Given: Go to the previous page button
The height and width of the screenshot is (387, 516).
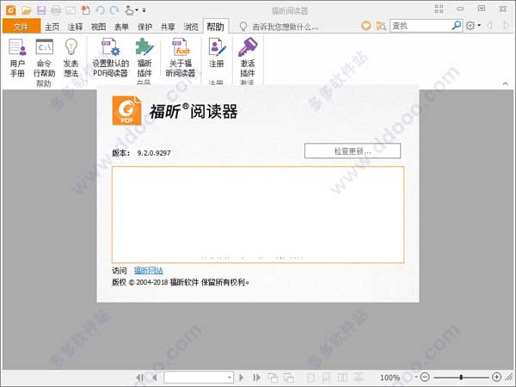Looking at the screenshot, I should (154, 378).
